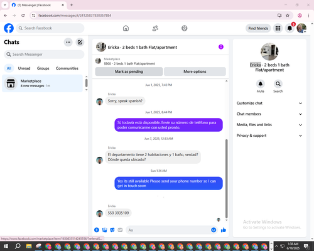Go to the Home feed icon
This screenshot has width=314, height=251.
(x=126, y=28)
